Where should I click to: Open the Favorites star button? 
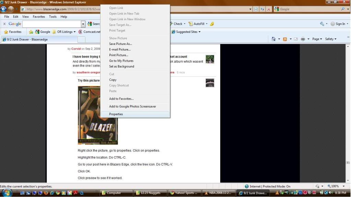point(13,32)
